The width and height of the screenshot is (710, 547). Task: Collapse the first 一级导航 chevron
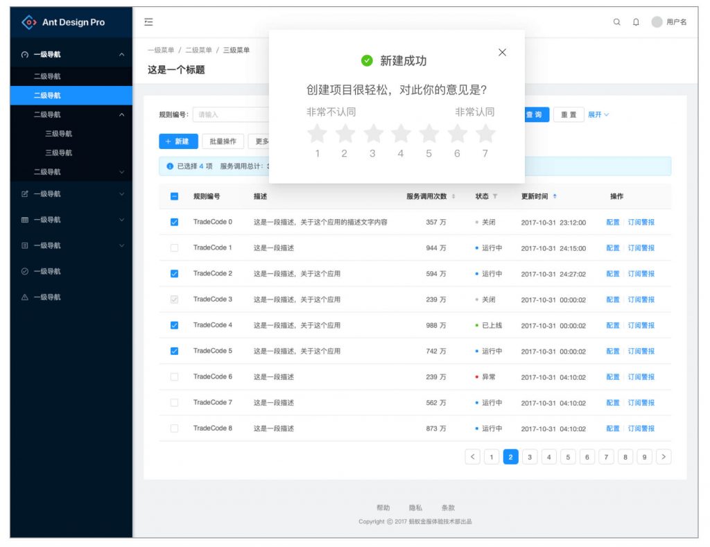[x=121, y=54]
